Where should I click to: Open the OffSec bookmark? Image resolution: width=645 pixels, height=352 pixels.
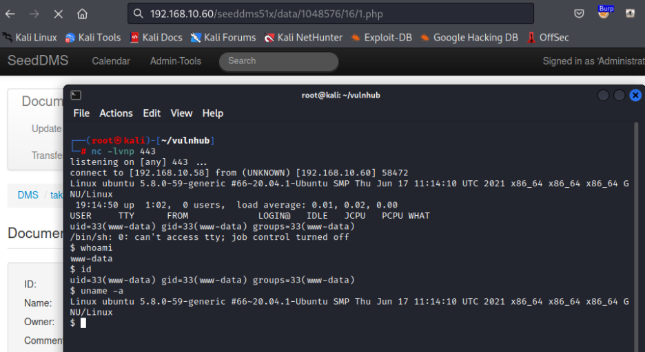(x=549, y=38)
